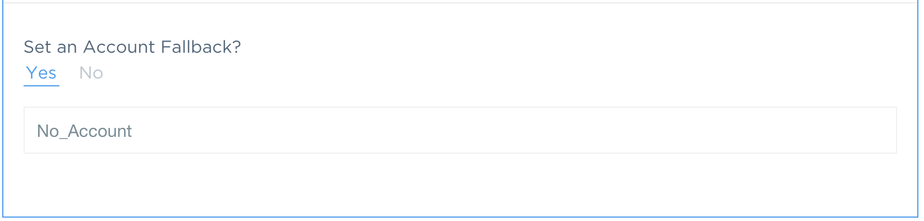Image resolution: width=924 pixels, height=221 pixels.
Task: Click the 'Set an Account Fallback?' label
Action: [x=132, y=47]
